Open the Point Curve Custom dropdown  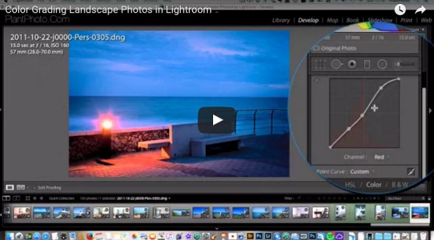(x=362, y=172)
